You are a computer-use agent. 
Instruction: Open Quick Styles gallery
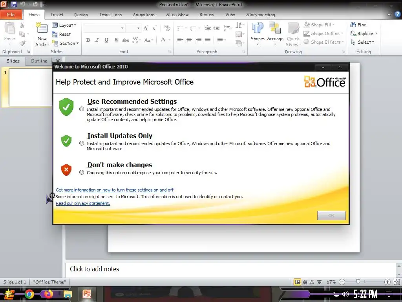pos(293,34)
